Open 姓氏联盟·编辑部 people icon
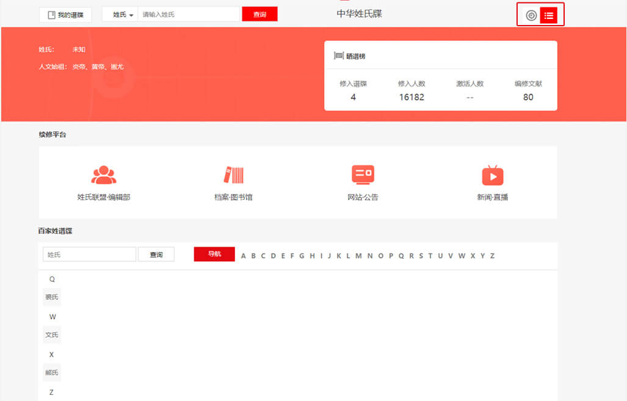Screen dimensions: 627x401 104,175
